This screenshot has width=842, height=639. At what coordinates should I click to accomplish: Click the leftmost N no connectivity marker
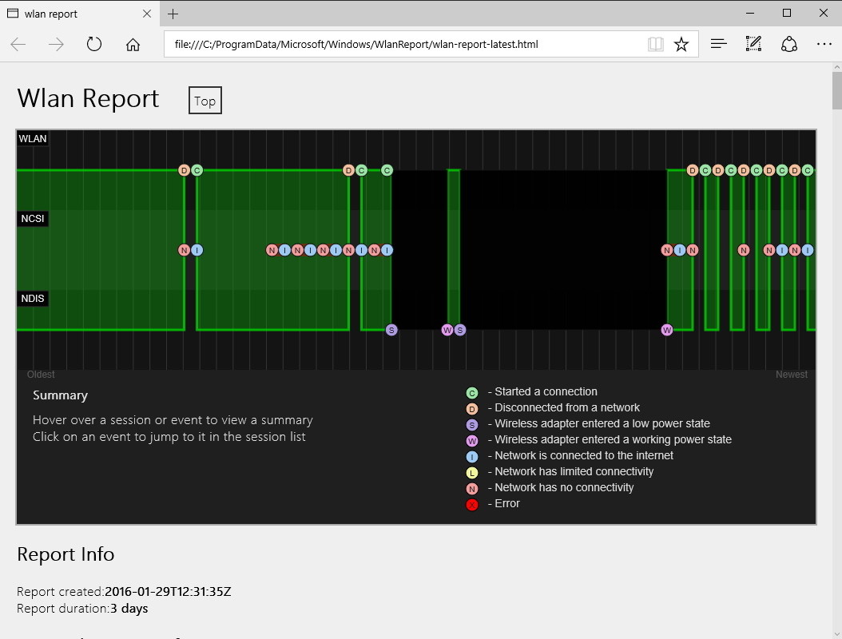[185, 250]
